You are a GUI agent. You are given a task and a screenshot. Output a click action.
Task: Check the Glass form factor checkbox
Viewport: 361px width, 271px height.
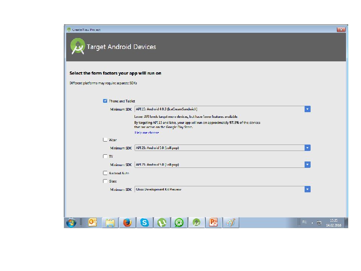pyautogui.click(x=105, y=181)
